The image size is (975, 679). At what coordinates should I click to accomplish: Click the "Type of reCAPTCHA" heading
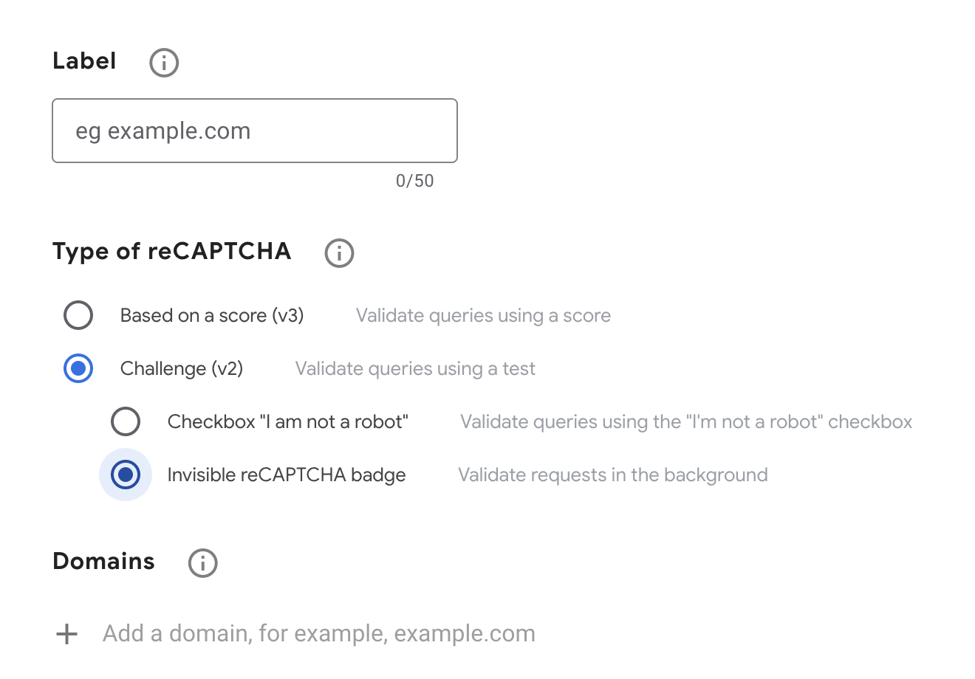coord(172,252)
